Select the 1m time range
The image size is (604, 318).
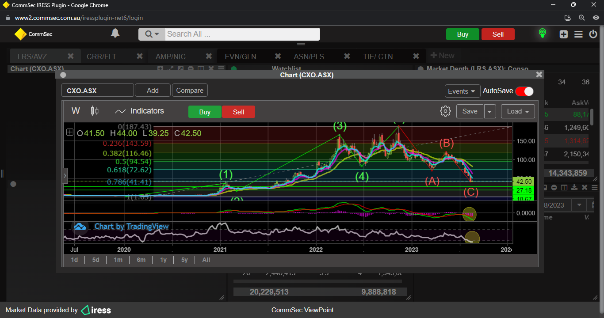pyautogui.click(x=118, y=260)
